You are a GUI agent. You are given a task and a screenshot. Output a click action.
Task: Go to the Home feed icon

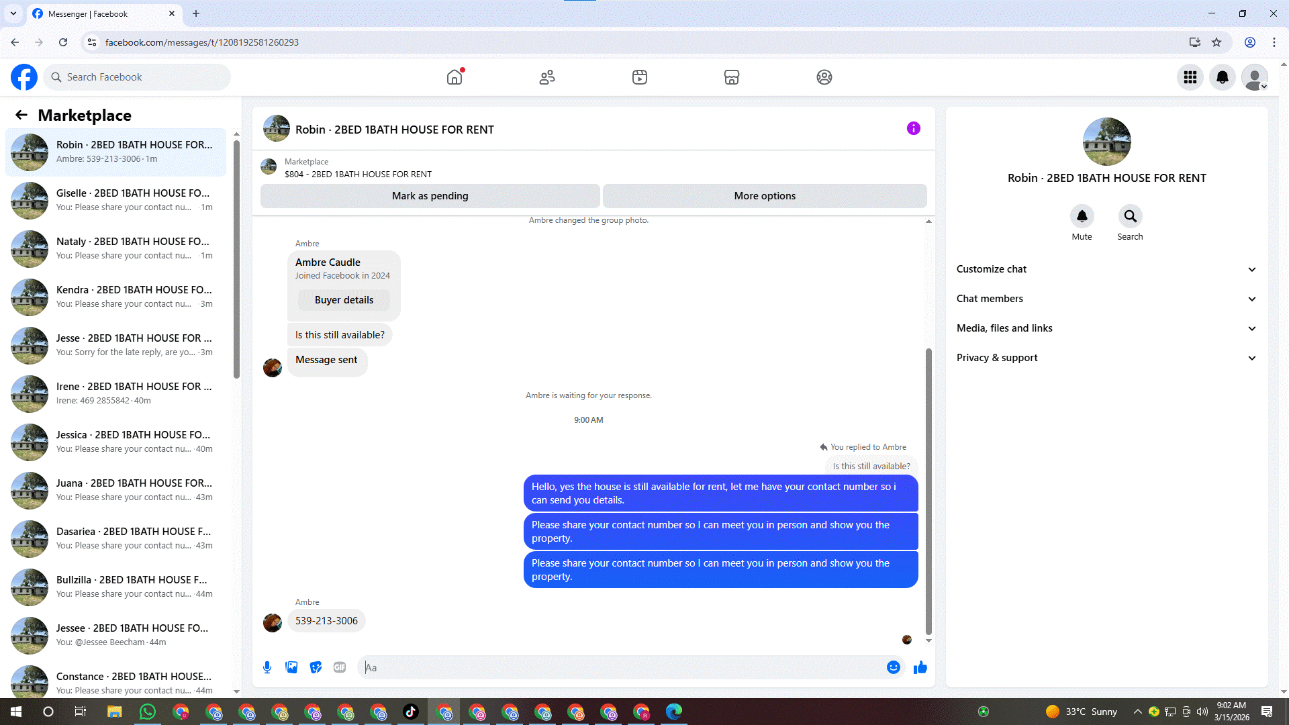[455, 77]
